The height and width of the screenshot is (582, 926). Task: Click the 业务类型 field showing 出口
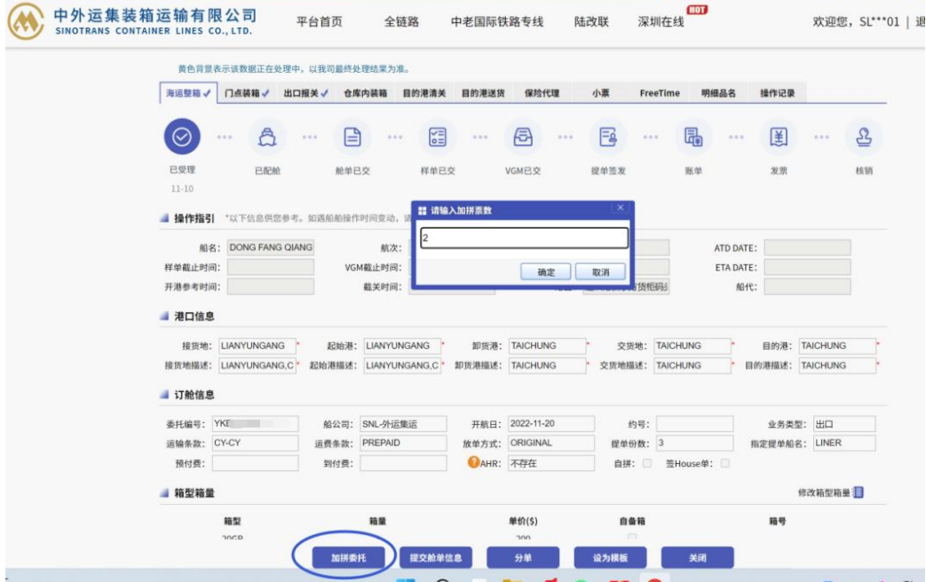(x=844, y=424)
